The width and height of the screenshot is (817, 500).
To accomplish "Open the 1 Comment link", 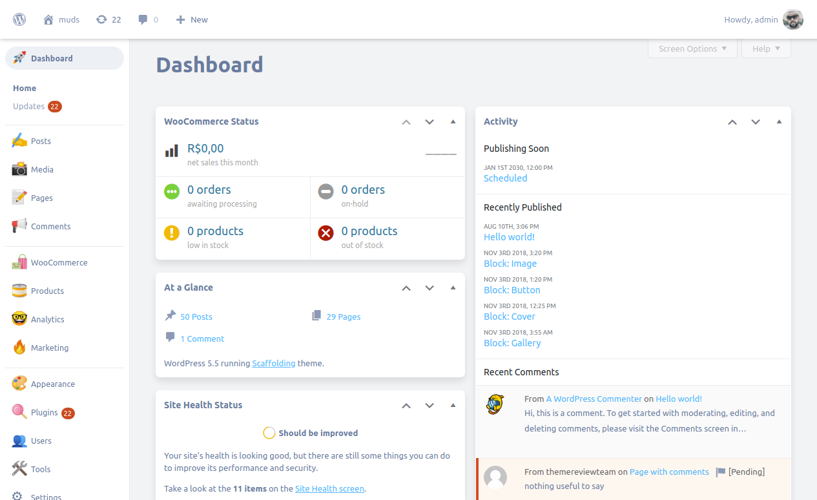I will [202, 339].
